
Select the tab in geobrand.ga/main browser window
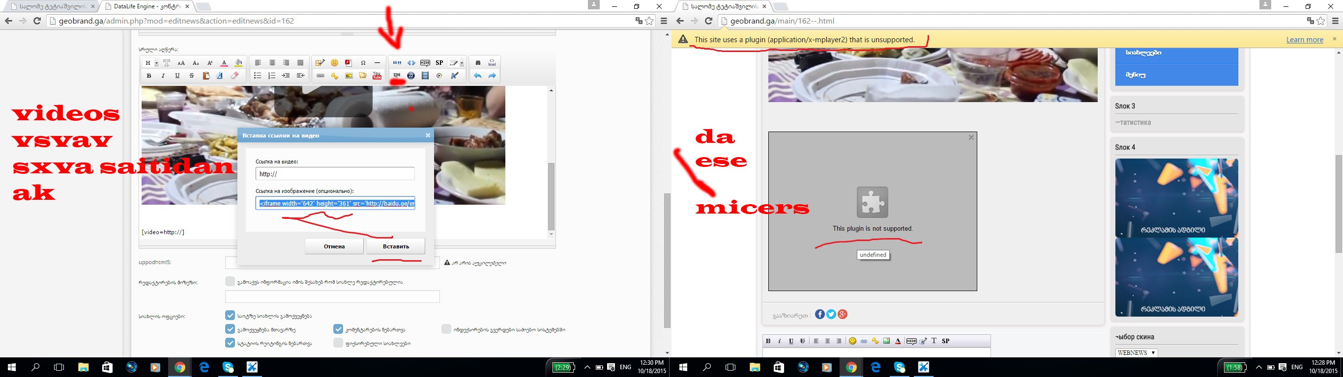[x=724, y=6]
